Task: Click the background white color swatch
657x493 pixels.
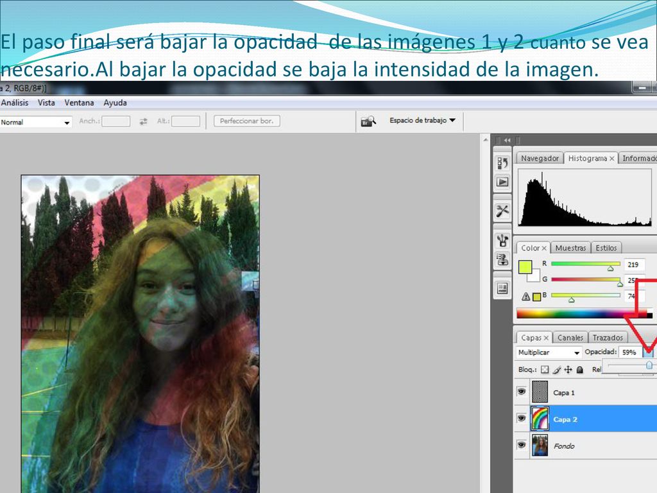Action: 534,277
